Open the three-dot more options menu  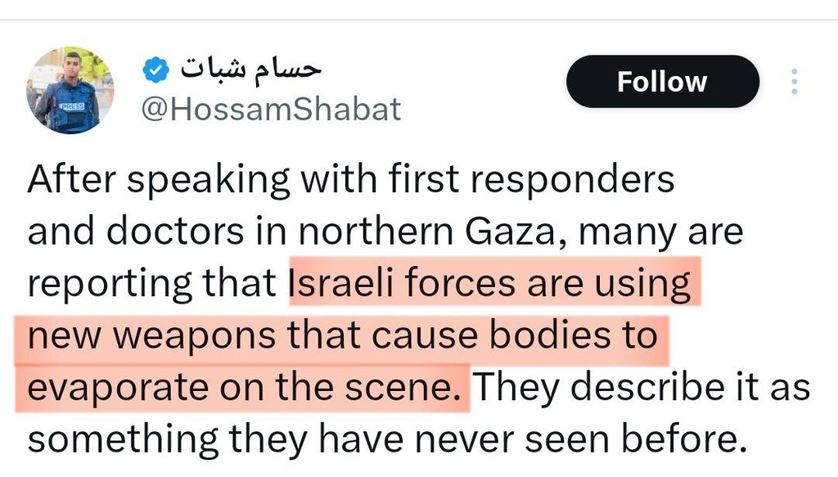tap(793, 81)
